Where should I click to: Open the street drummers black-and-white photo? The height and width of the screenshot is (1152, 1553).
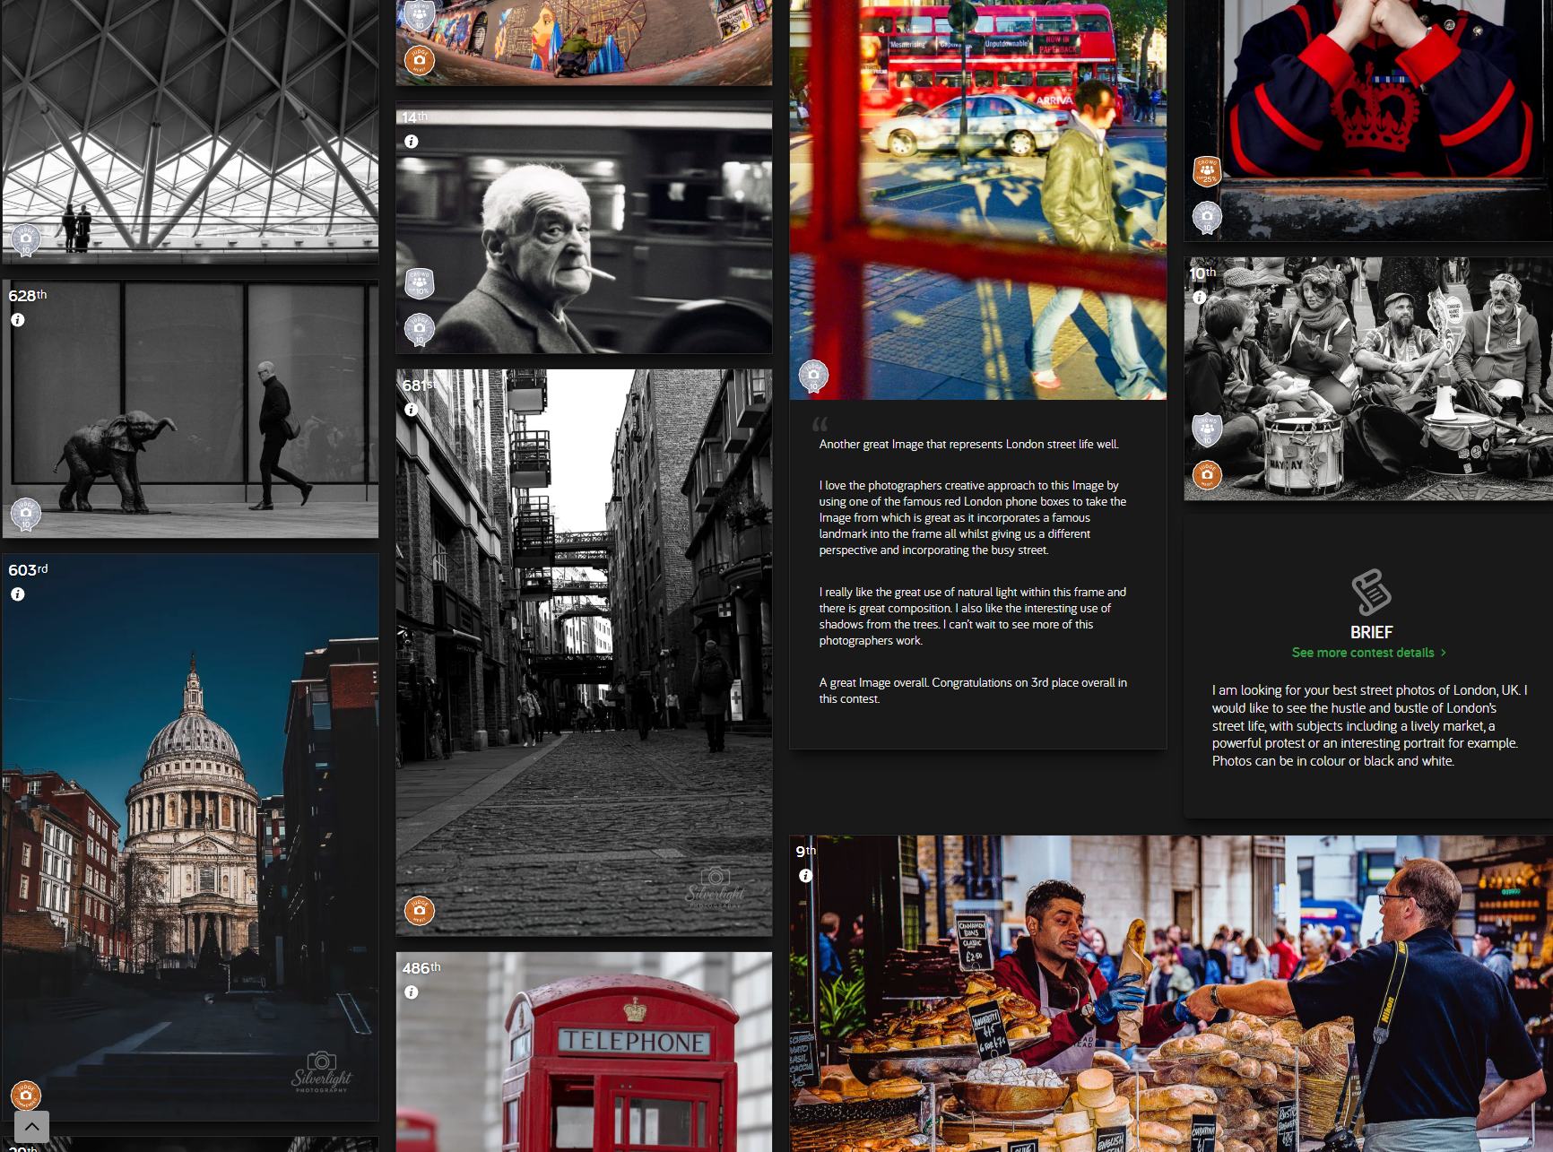tap(1367, 379)
